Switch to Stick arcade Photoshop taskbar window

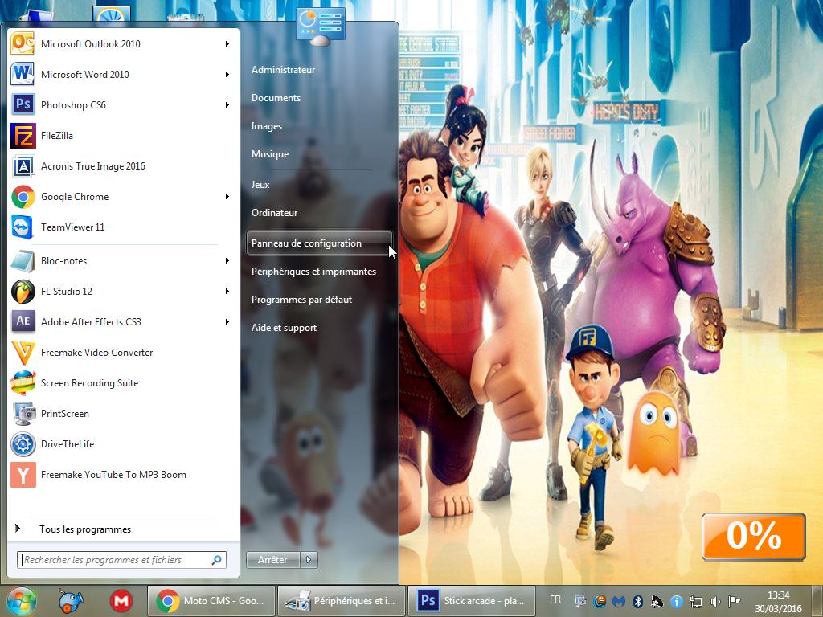point(470,601)
